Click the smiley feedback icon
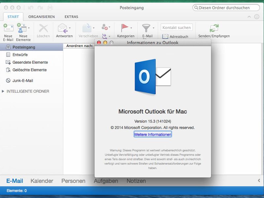This screenshot has height=198, width=264. coord(257,17)
